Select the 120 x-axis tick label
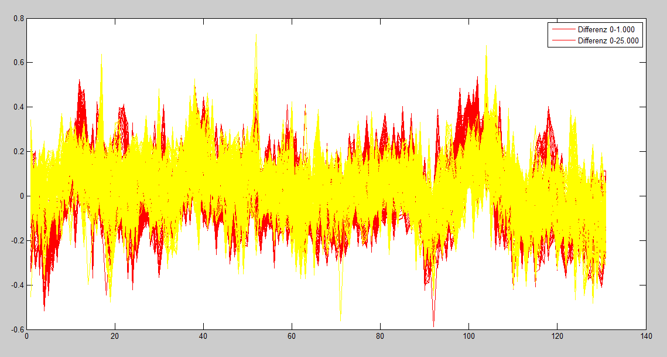The width and height of the screenshot is (667, 357). click(557, 337)
